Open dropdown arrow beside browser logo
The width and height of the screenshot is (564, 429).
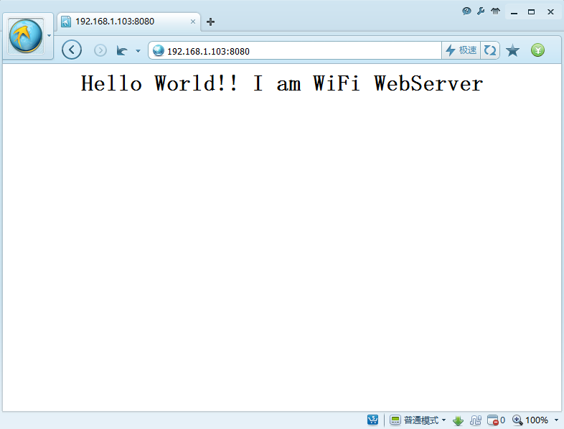click(x=50, y=36)
